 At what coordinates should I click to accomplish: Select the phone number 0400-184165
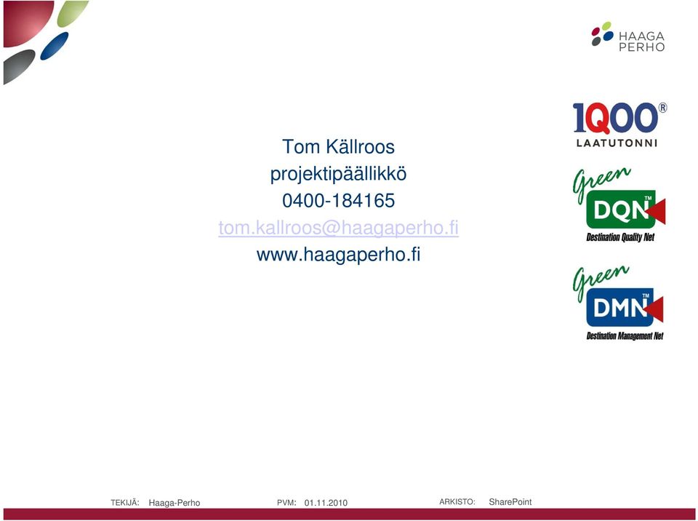338,201
